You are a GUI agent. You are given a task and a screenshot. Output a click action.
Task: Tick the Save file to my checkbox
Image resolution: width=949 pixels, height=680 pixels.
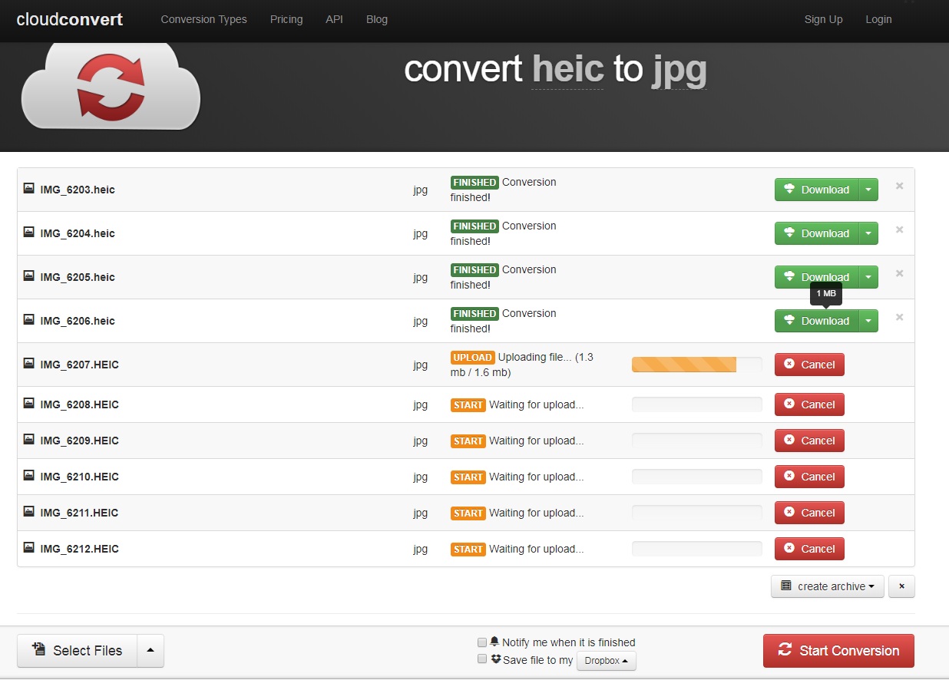(482, 659)
